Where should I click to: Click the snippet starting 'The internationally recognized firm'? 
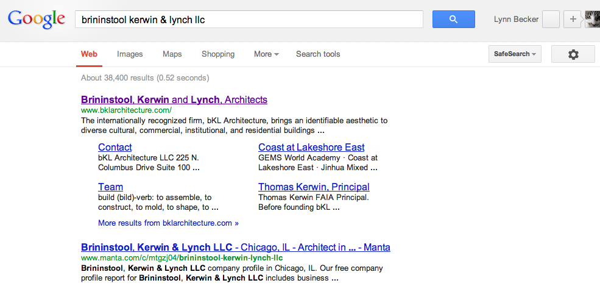tap(234, 126)
